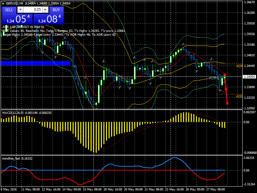Click the Target High= 1.34510 info line
Viewport: 257px width, 193px height.
(x=59, y=35)
